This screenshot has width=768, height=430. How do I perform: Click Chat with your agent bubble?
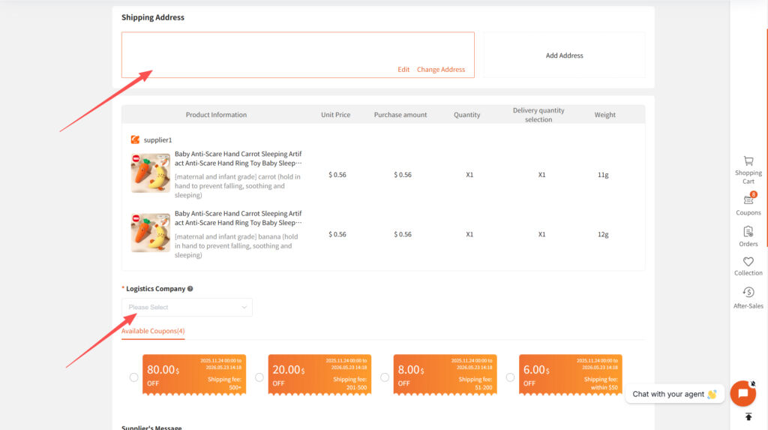pyautogui.click(x=674, y=394)
